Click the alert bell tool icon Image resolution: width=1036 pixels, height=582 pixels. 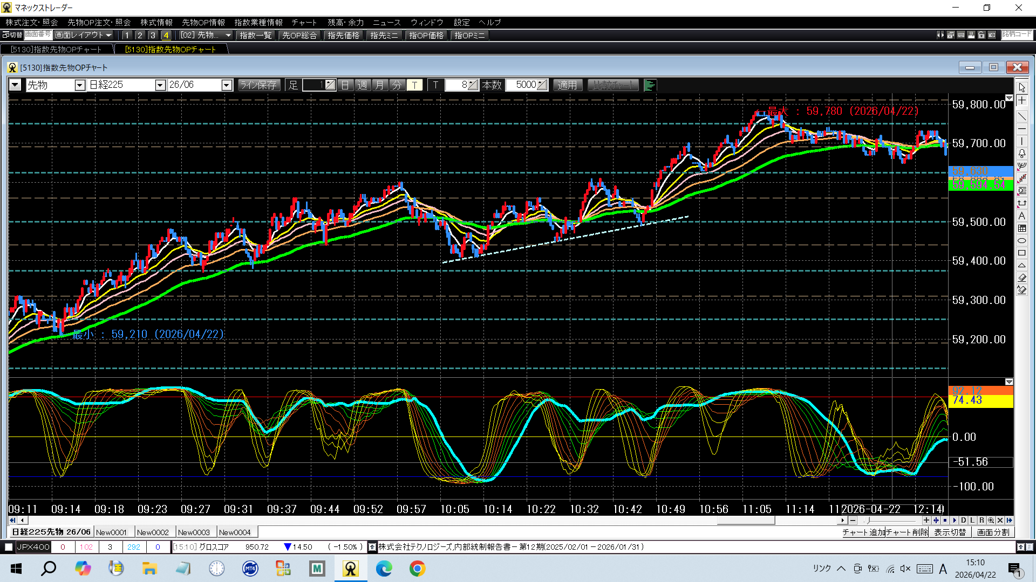tap(1022, 154)
